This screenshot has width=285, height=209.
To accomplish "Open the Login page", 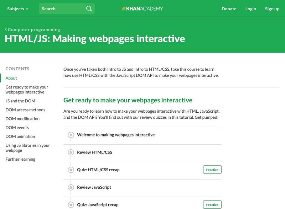I will [x=251, y=9].
